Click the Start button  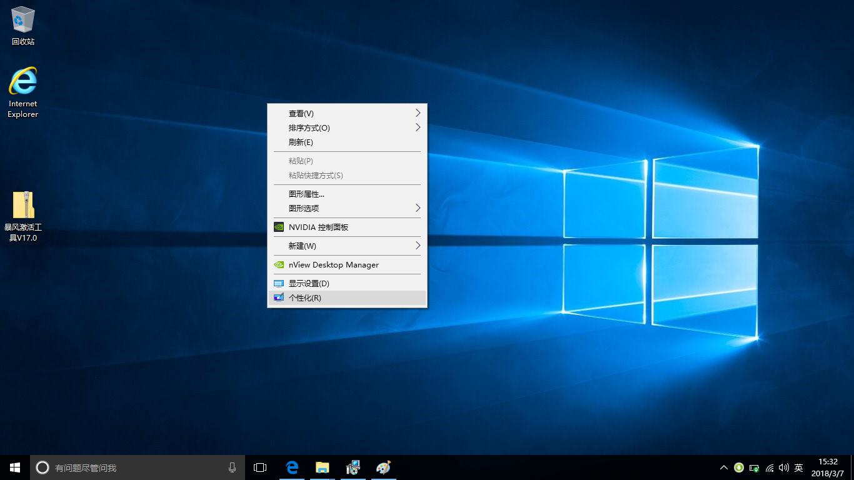(14, 467)
